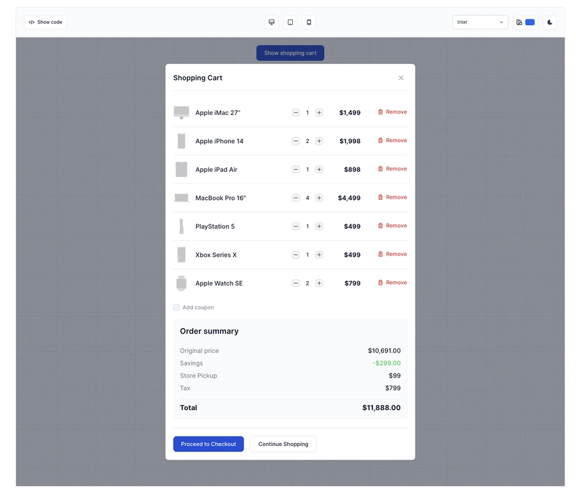The width and height of the screenshot is (576, 497).
Task: Increase quantity of PlayStation 5
Action: (x=319, y=227)
